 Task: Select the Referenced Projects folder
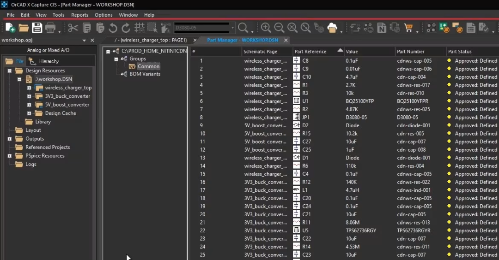coord(48,148)
